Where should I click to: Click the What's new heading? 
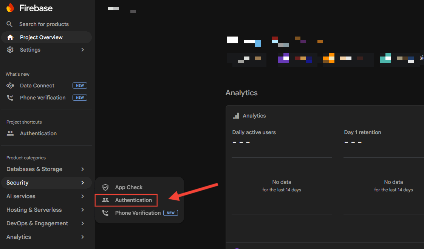(18, 74)
